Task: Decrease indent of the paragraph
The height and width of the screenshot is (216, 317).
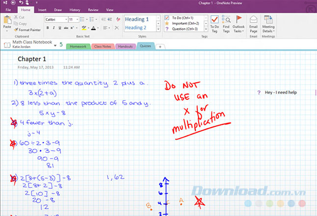Action: pyautogui.click(x=104, y=20)
